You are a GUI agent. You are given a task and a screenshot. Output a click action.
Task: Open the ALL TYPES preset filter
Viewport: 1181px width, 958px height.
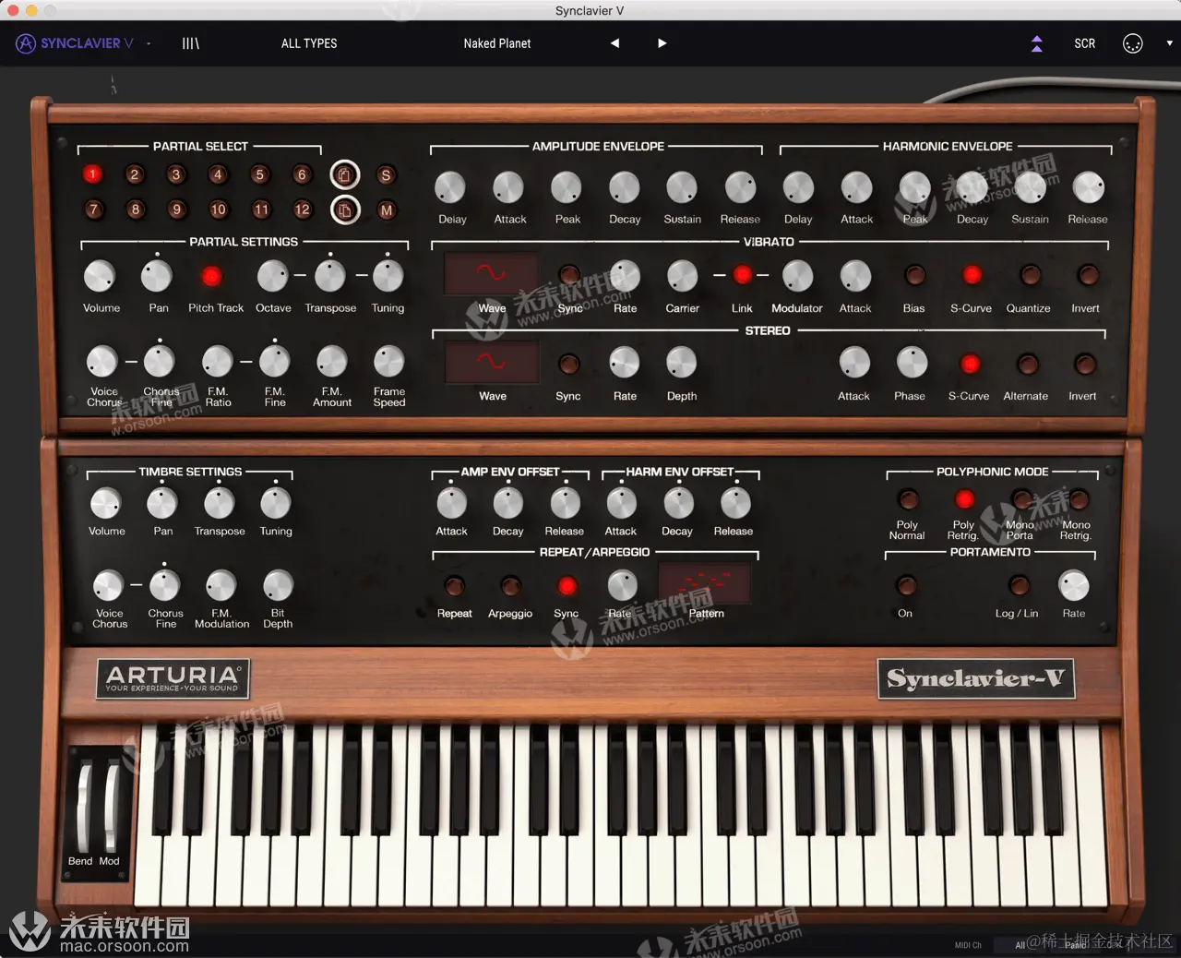[309, 43]
